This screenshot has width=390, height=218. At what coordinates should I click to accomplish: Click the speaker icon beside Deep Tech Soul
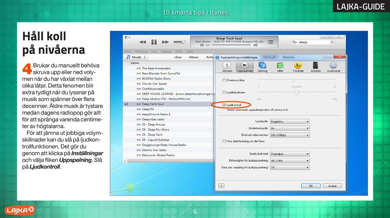pyautogui.click(x=126, y=104)
